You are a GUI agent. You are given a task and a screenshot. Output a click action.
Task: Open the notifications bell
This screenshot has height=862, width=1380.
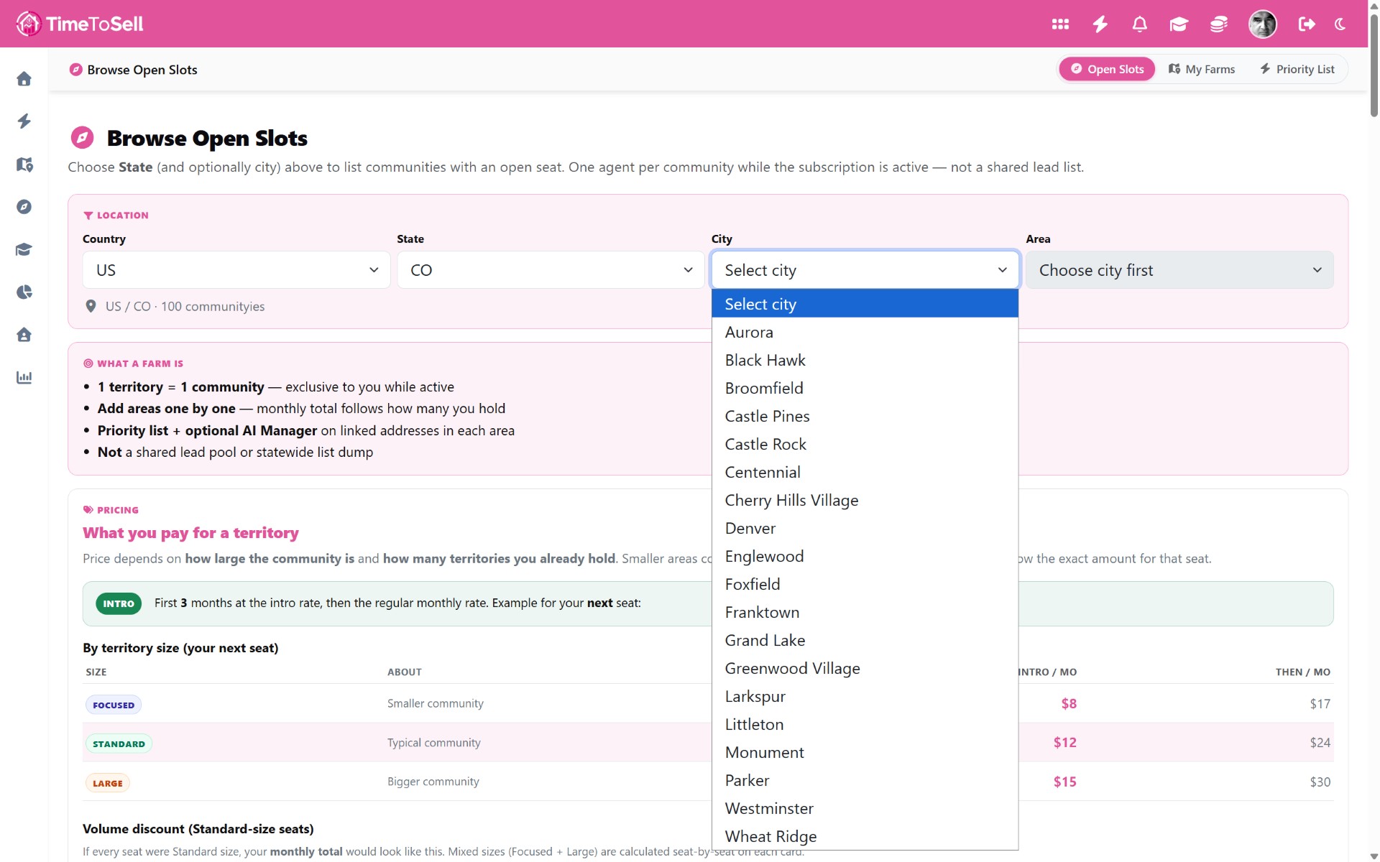tap(1139, 24)
